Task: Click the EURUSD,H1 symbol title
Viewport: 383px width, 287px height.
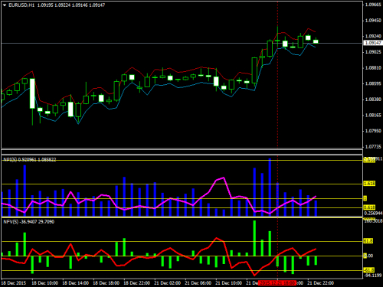Action: click(x=21, y=5)
